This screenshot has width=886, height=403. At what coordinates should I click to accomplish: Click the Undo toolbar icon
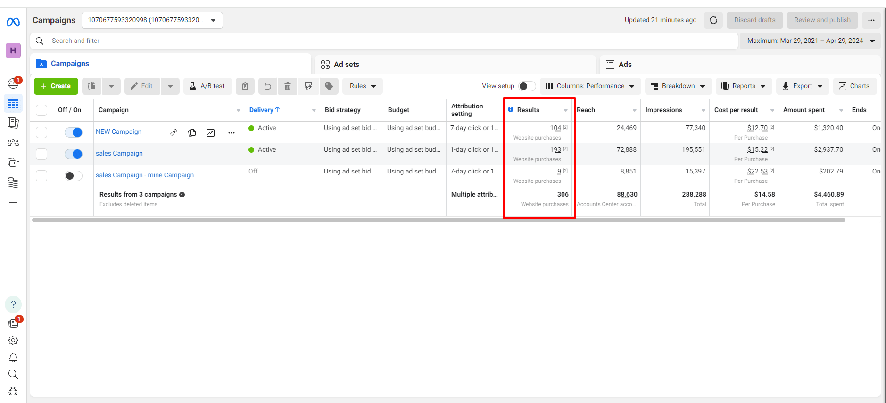[268, 86]
